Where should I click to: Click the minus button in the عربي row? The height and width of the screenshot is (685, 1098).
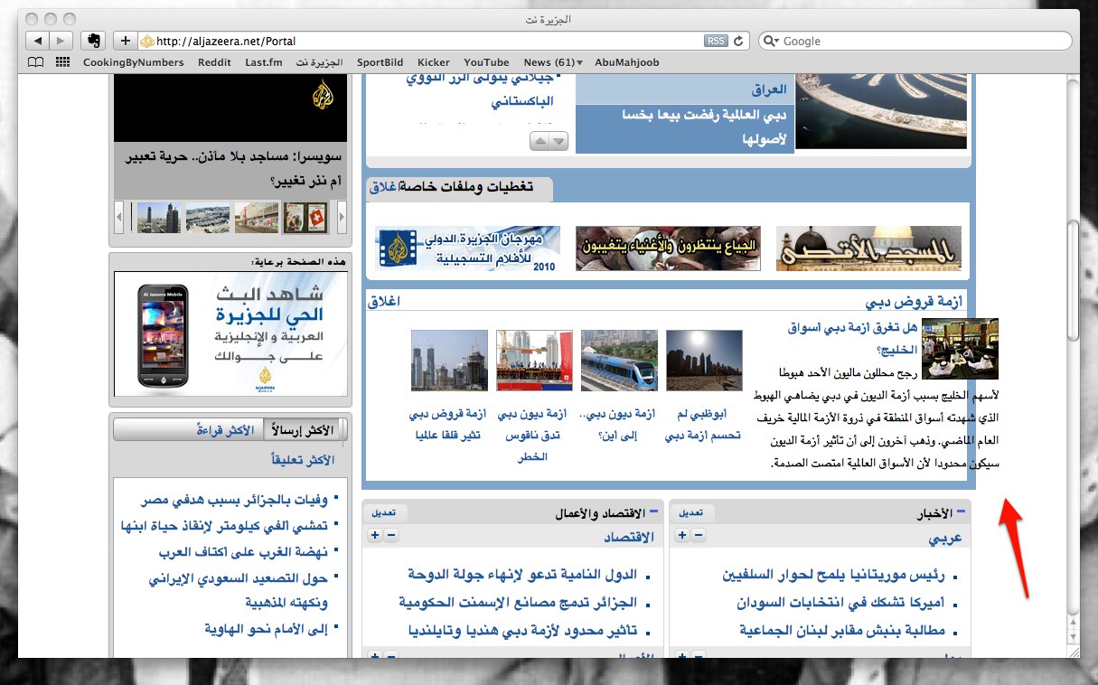(699, 536)
